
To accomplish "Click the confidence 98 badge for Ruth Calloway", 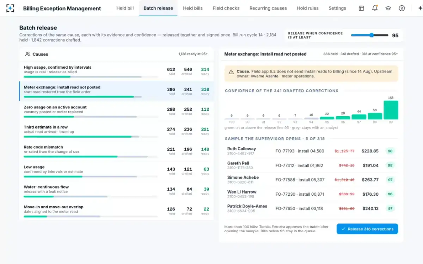I will [390, 151].
